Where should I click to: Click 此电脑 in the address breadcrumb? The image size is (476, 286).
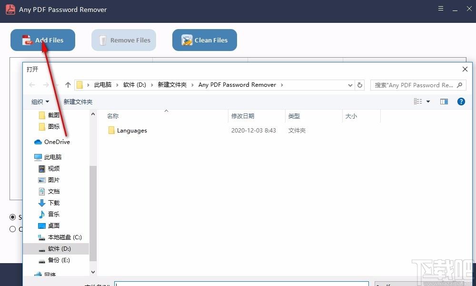103,85
